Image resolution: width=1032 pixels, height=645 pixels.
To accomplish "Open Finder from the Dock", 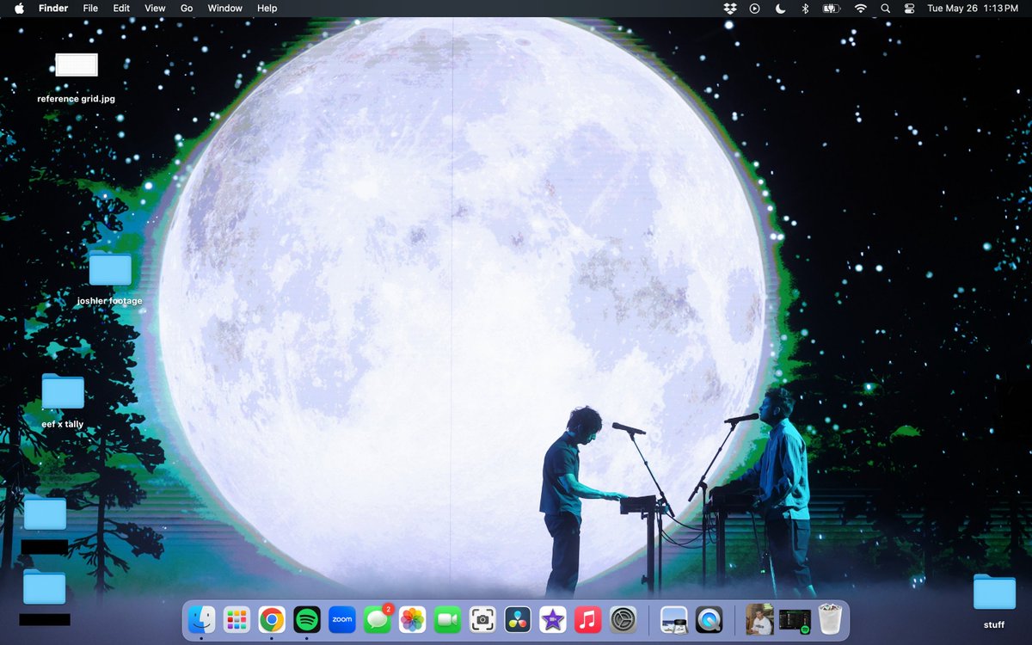I will (201, 619).
